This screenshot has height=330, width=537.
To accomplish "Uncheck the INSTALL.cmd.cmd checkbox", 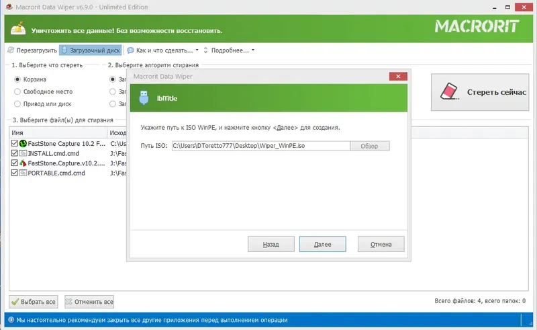I will click(14, 153).
